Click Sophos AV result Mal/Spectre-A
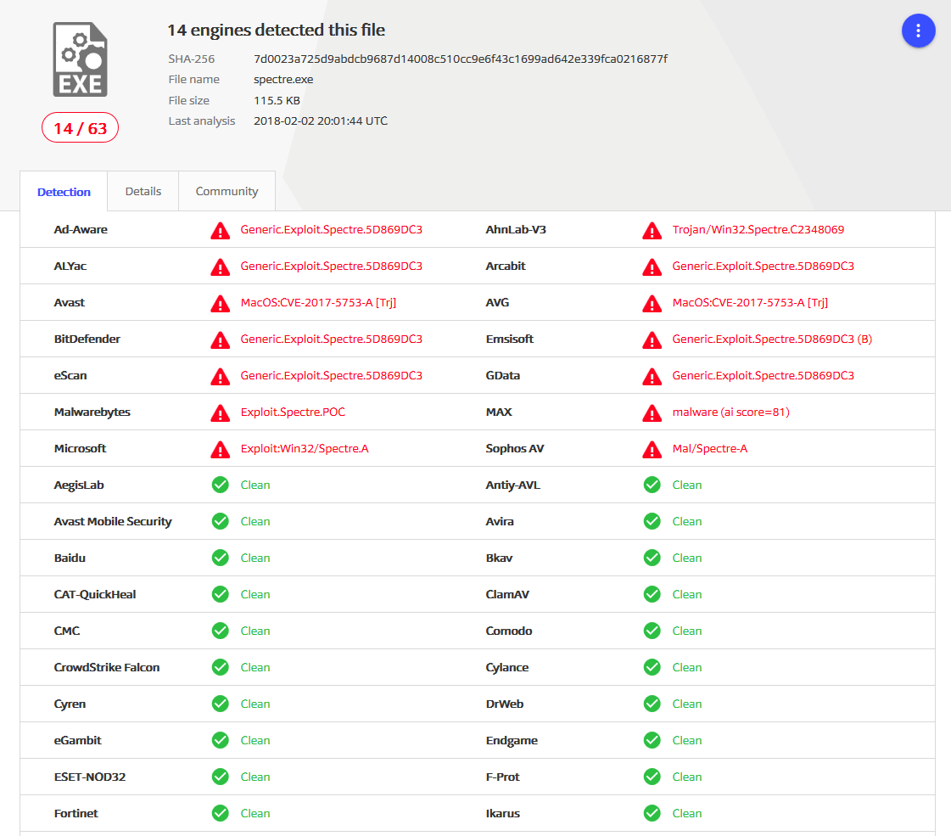This screenshot has width=951, height=836. (709, 448)
